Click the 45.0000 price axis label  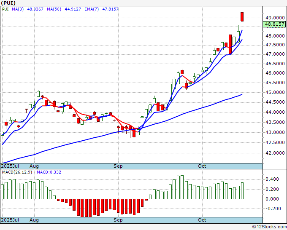275,92
